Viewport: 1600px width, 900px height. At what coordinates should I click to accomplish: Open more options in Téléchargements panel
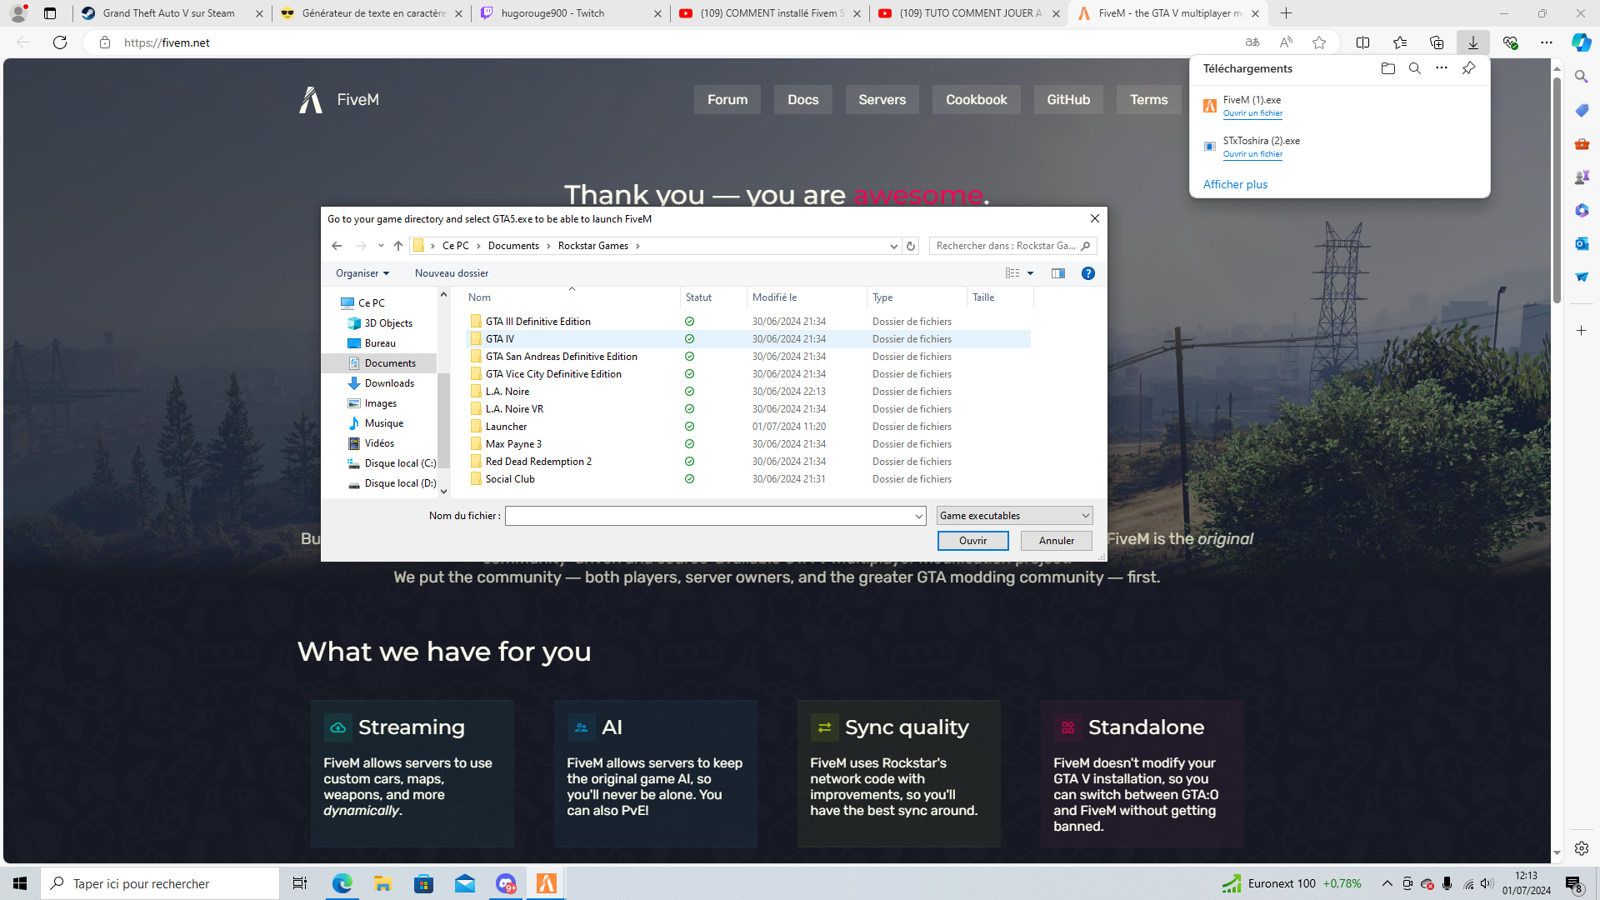coord(1441,68)
